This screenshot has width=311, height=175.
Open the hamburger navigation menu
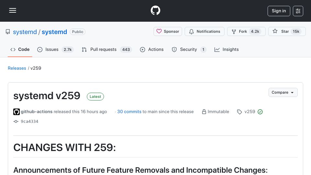point(13,10)
